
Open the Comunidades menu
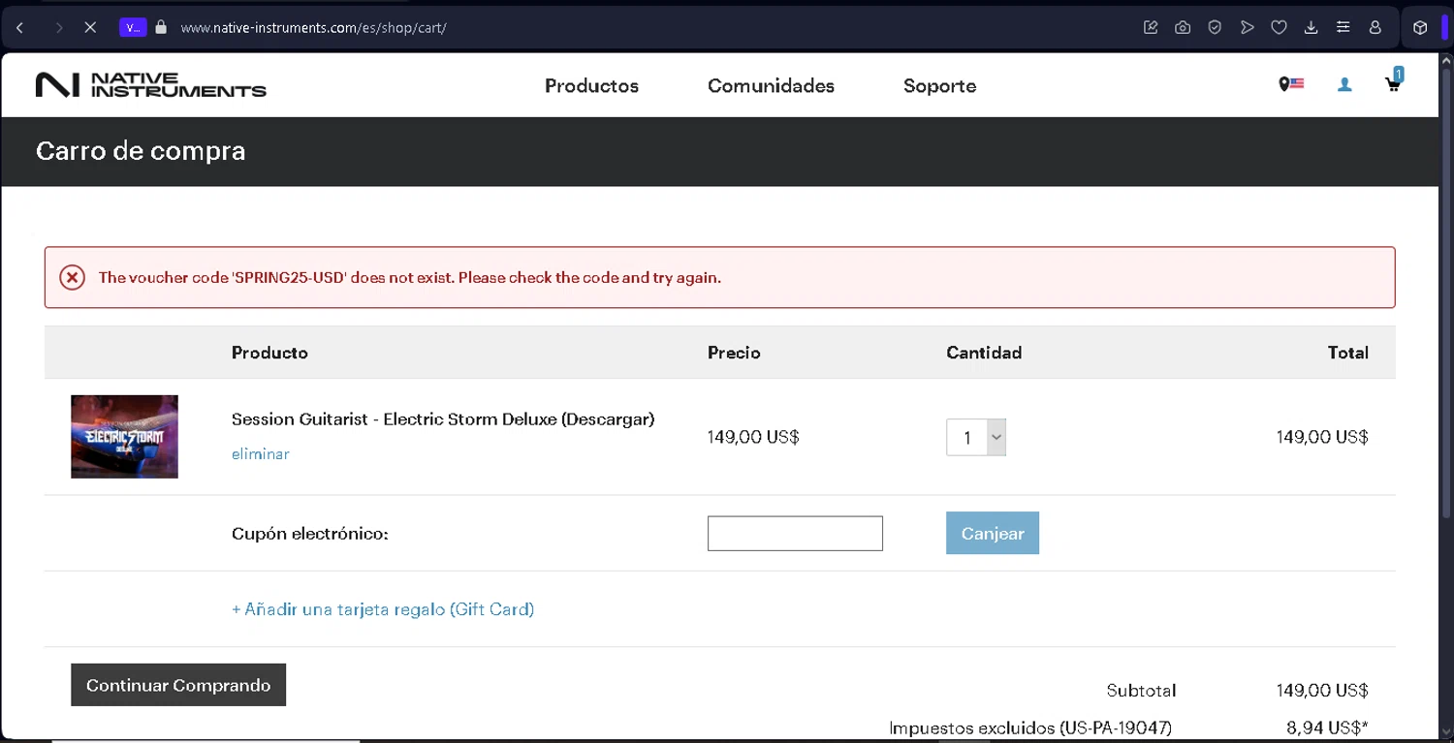(x=771, y=85)
